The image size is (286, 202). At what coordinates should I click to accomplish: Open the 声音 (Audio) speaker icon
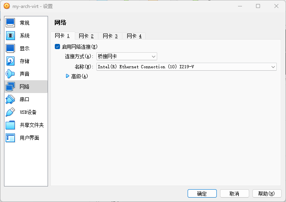10,74
